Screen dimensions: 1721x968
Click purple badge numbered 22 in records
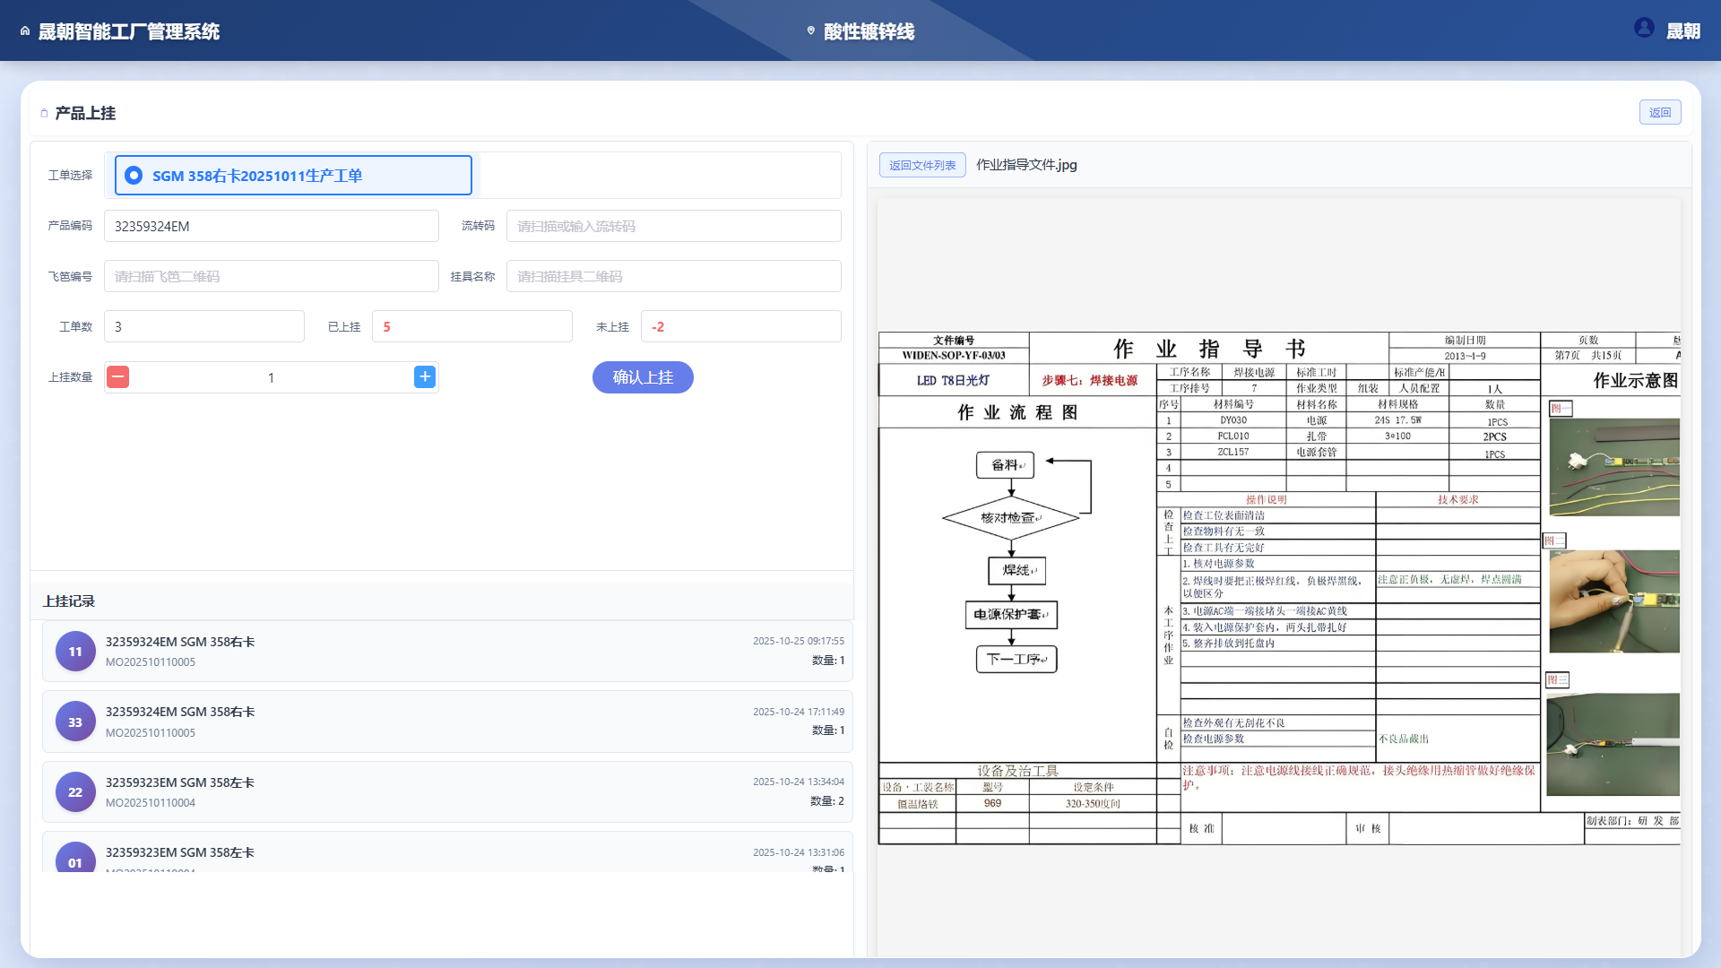click(x=75, y=792)
